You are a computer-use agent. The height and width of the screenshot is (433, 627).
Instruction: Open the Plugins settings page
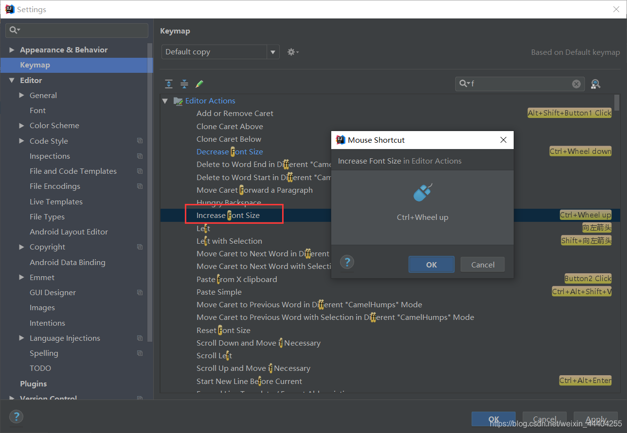pos(33,383)
